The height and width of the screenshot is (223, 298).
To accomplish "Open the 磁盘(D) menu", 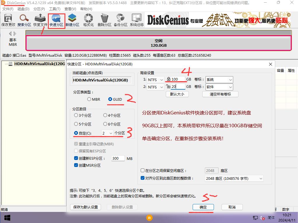I will [23, 9].
